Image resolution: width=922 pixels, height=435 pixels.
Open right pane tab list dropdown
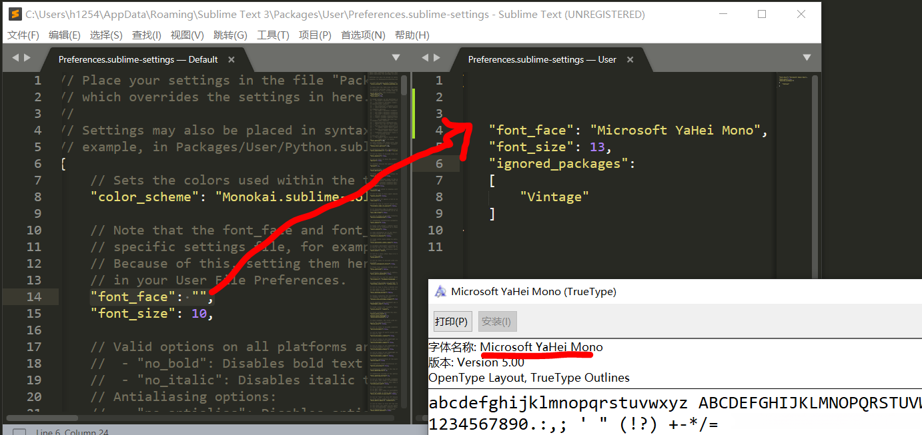(807, 58)
